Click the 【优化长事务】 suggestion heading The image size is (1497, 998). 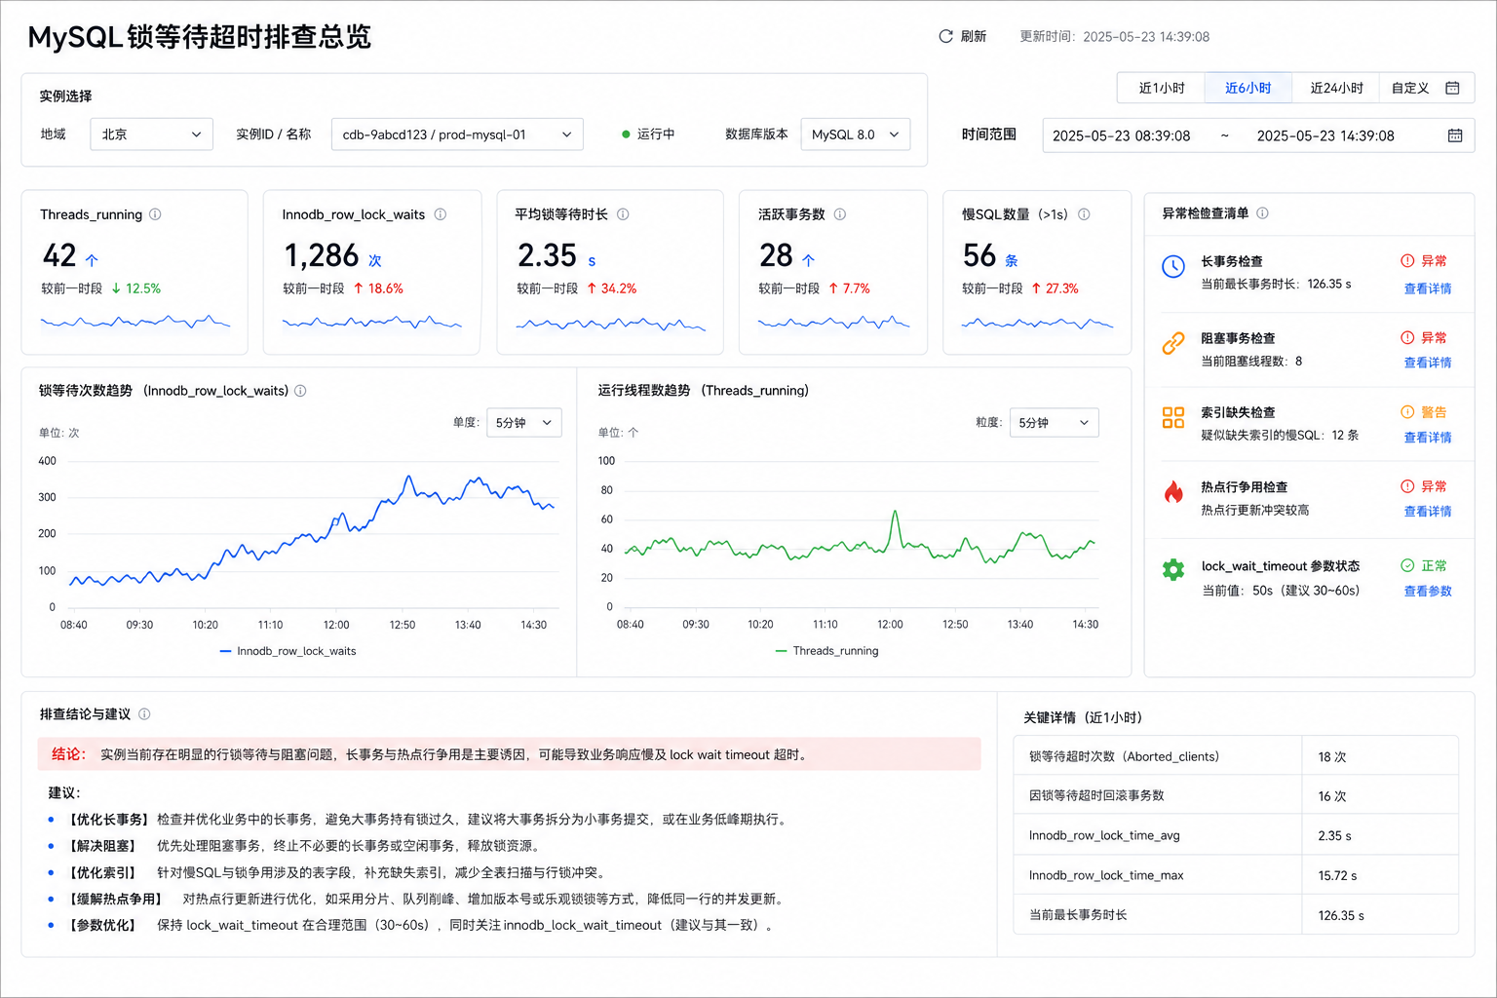(107, 820)
